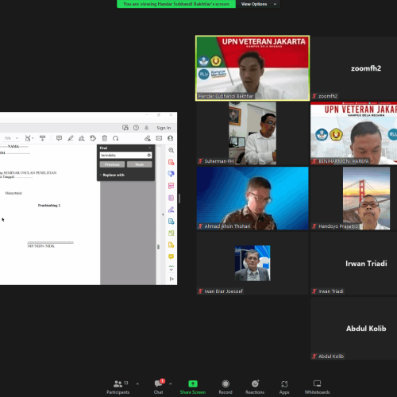Collapse the Acrobat right tools pane arrow
The width and height of the screenshot is (397, 397).
click(x=163, y=214)
